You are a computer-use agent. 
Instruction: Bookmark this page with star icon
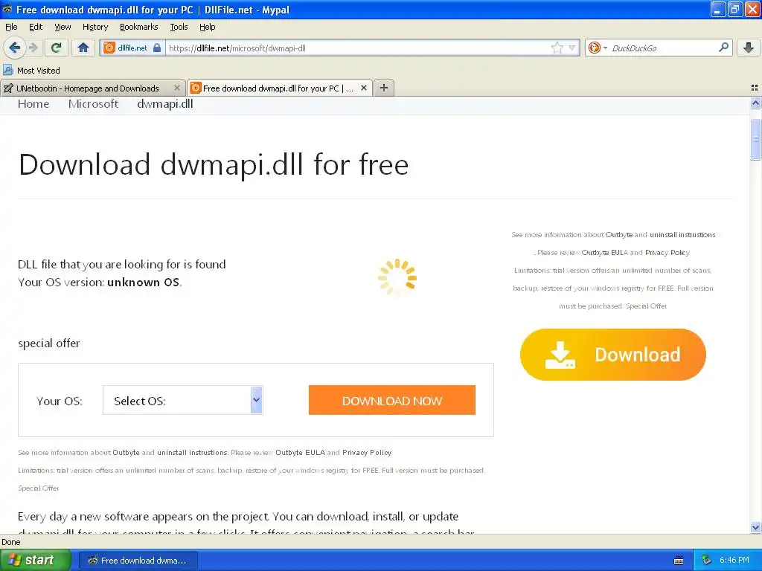557,48
